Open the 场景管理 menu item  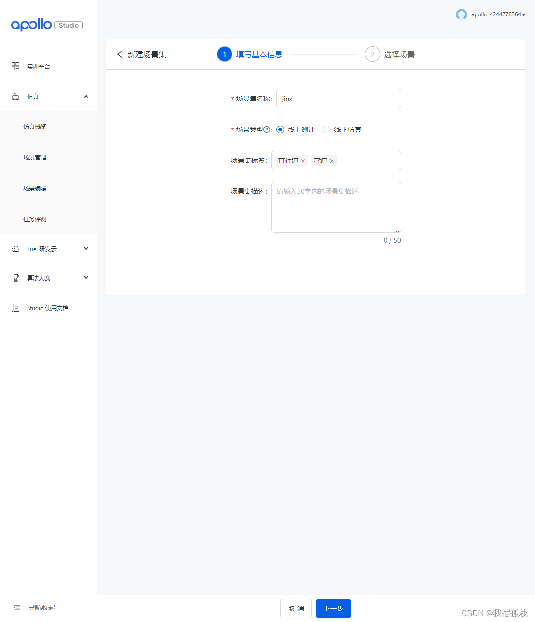coord(34,157)
